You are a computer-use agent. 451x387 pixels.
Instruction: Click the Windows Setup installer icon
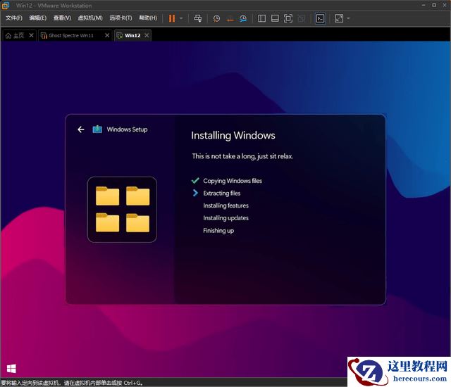tap(97, 129)
